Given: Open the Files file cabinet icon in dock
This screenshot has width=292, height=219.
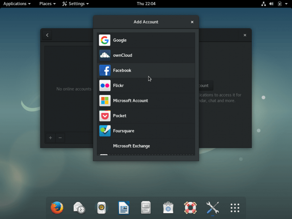Looking at the screenshot, I should click(146, 208).
